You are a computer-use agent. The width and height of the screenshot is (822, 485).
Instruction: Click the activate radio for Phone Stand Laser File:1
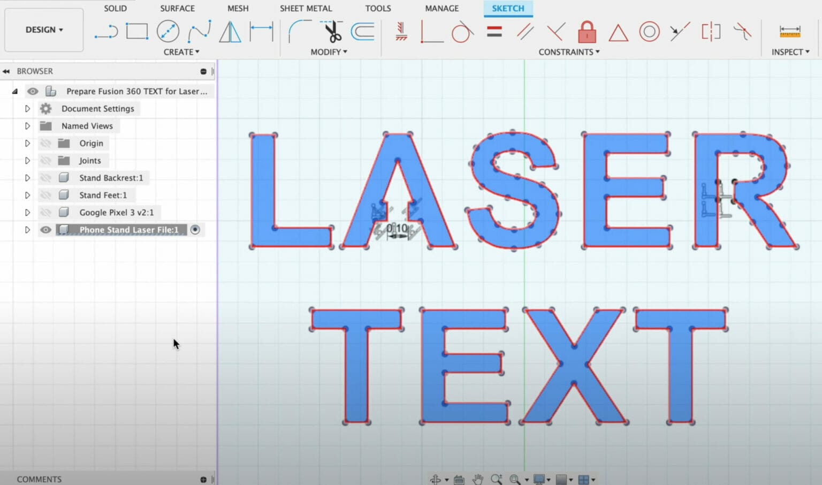tap(195, 229)
